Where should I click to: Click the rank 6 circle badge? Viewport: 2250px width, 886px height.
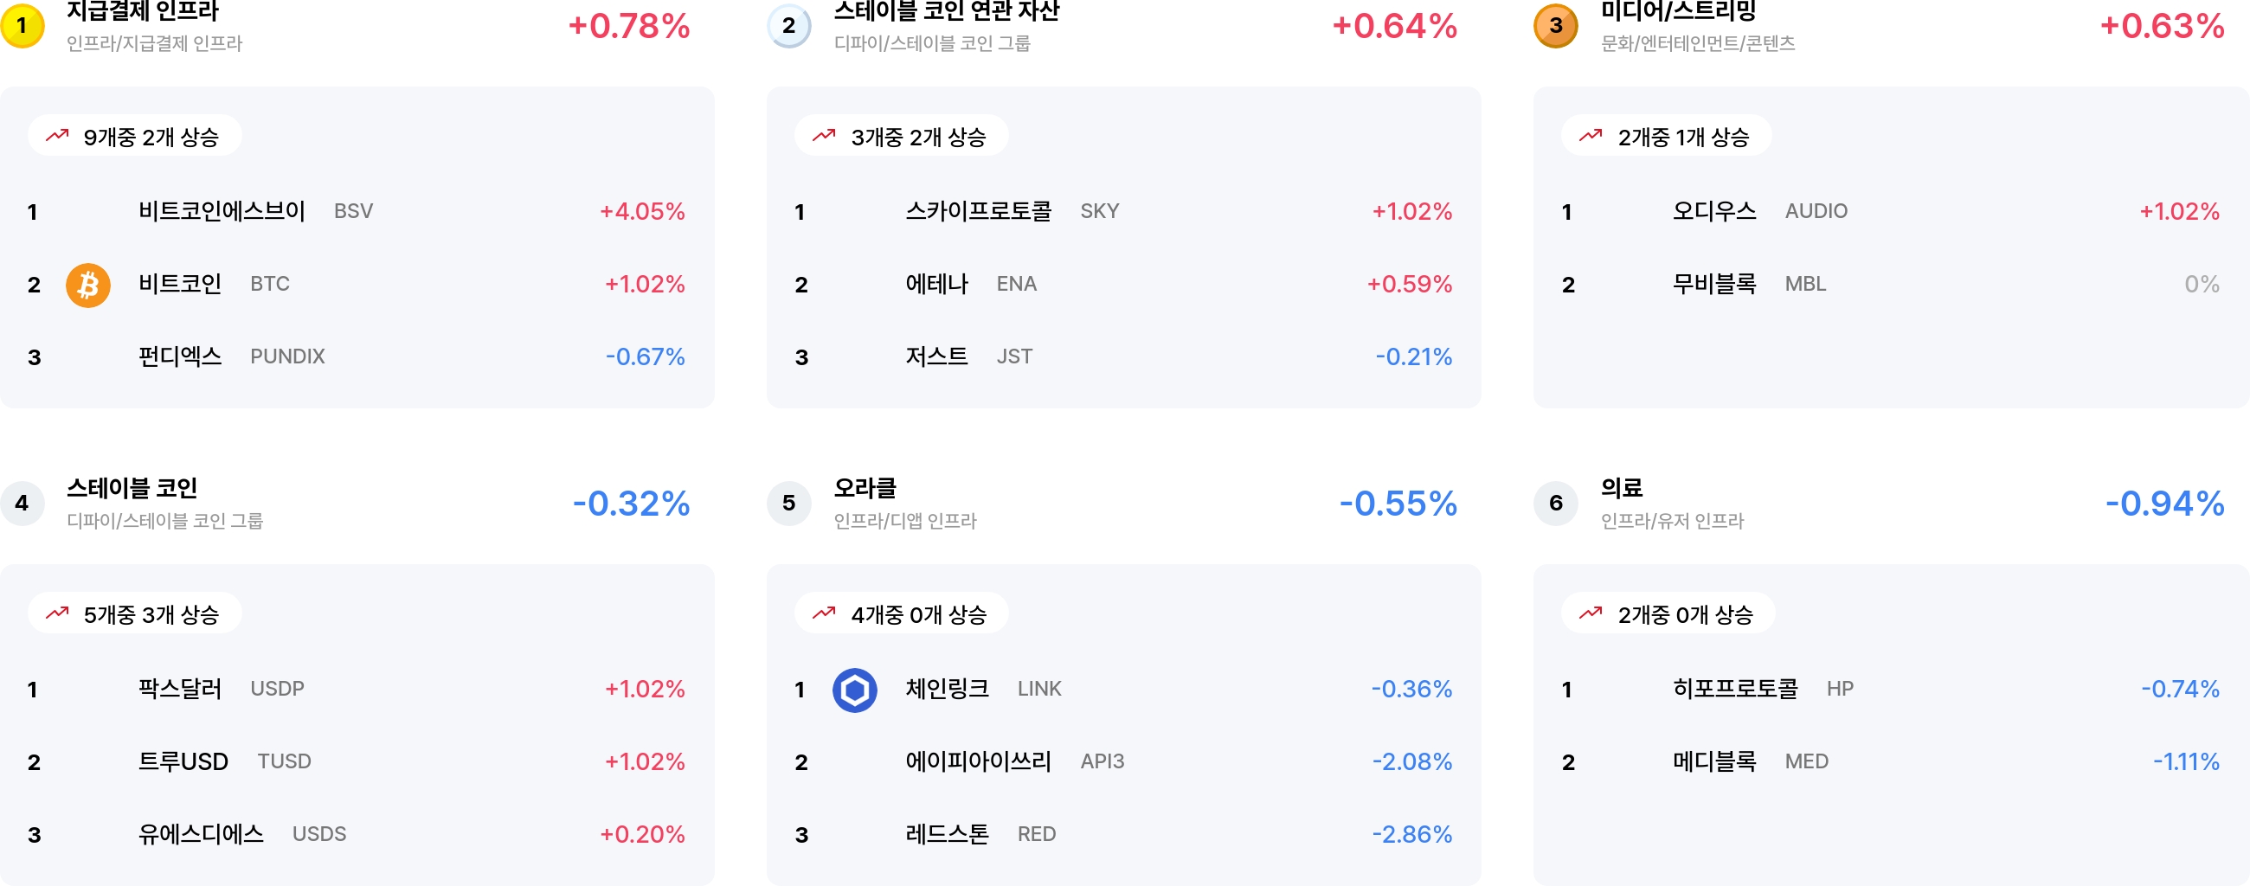tap(1556, 503)
